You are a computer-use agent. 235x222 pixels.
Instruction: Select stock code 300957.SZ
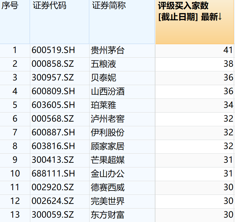(53, 78)
